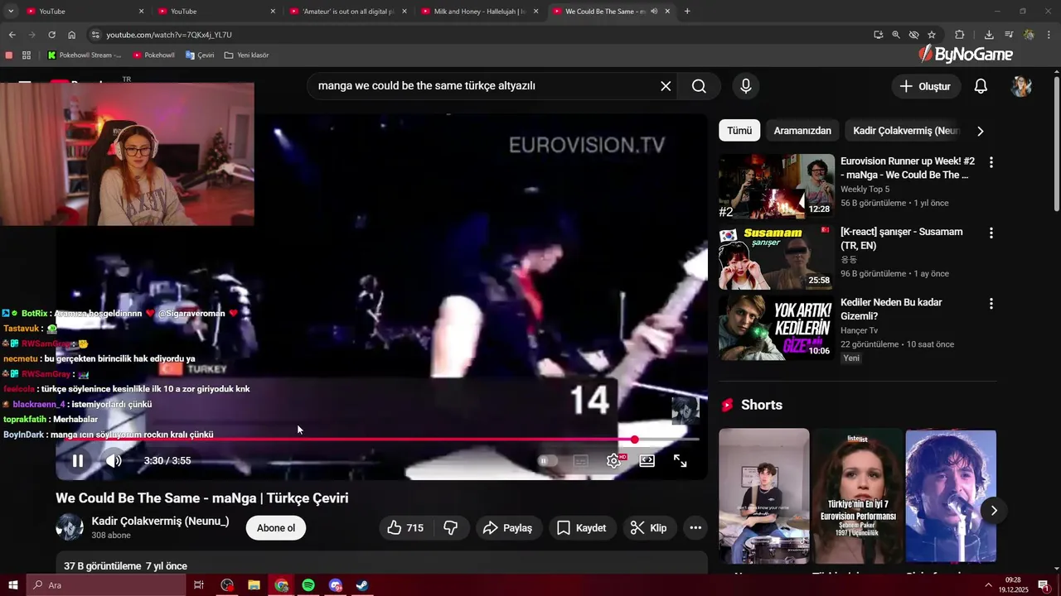Like the video with thumbs up 715

(405, 528)
